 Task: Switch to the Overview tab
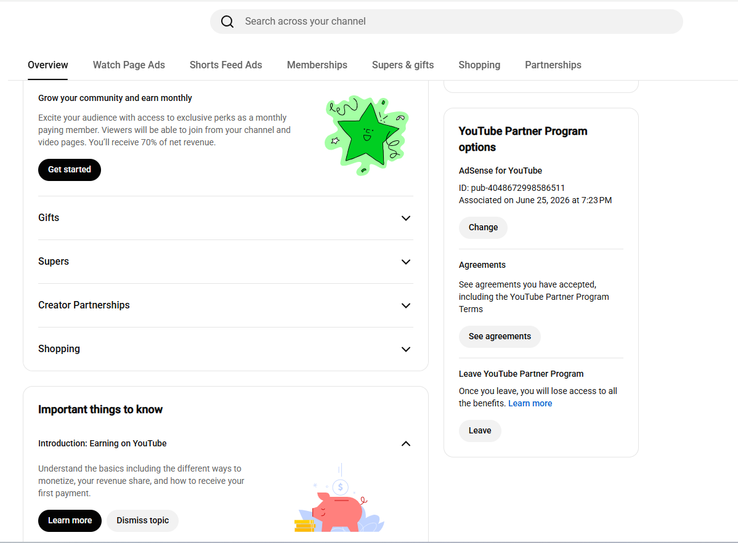(x=47, y=65)
